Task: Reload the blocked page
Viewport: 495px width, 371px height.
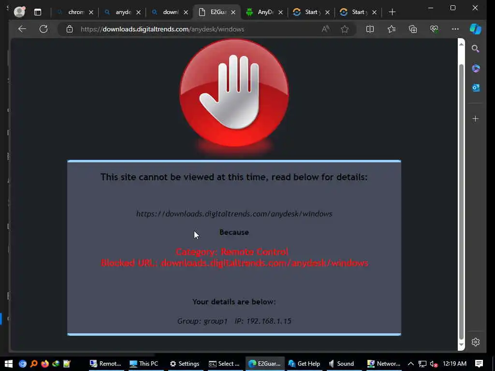Action: coord(44,29)
